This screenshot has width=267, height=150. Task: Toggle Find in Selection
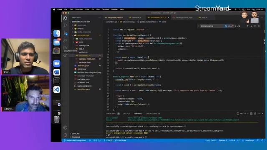pyautogui.click(x=255, y=26)
